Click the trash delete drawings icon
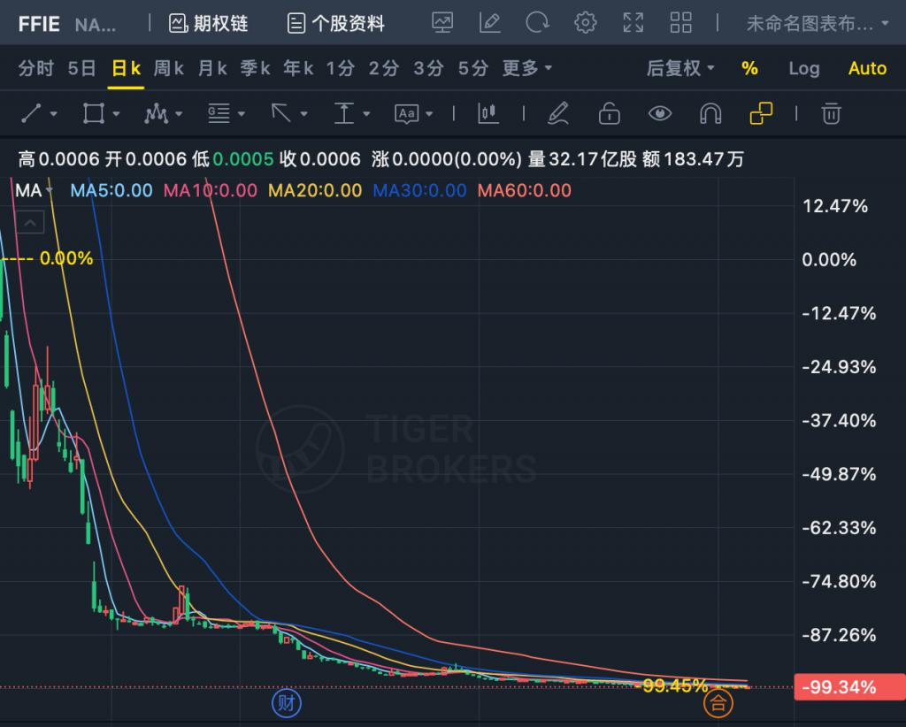The image size is (906, 727). pyautogui.click(x=830, y=113)
